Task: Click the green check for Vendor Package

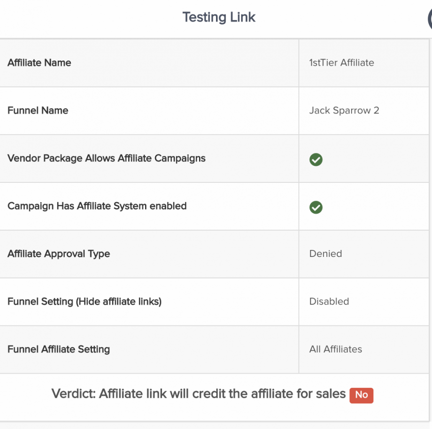Action: [x=316, y=160]
